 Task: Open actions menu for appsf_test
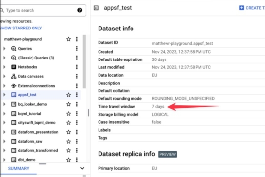77,95
